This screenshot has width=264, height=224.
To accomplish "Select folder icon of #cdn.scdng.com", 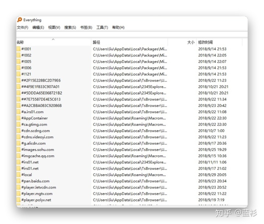I will [18, 131].
